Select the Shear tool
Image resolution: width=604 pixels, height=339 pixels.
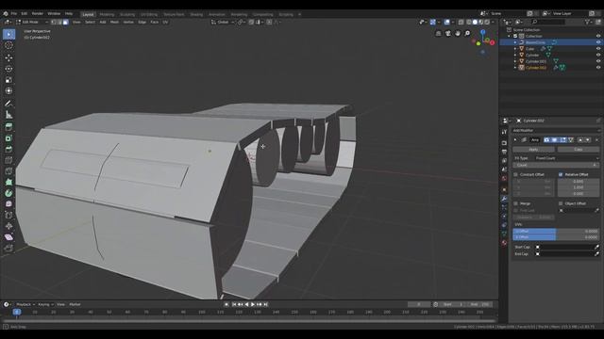[8, 237]
